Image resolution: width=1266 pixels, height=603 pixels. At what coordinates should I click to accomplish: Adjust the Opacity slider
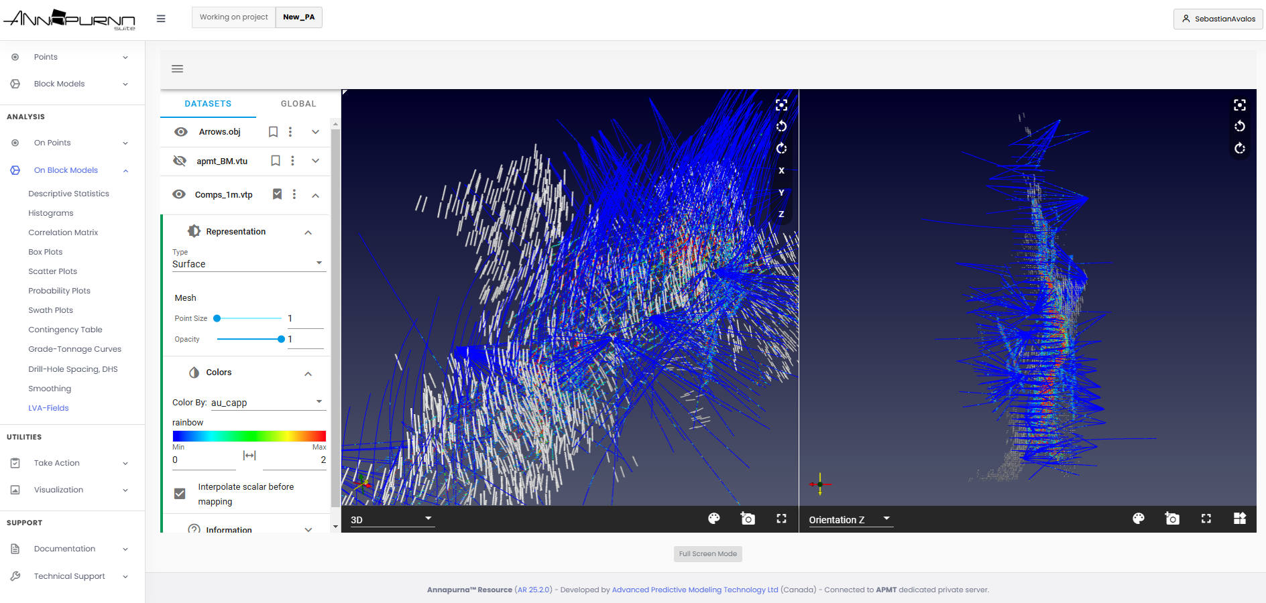point(249,339)
